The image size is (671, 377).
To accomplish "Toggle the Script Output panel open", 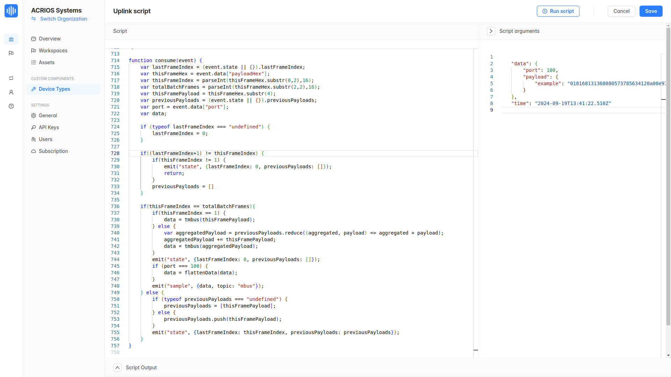I will click(117, 367).
